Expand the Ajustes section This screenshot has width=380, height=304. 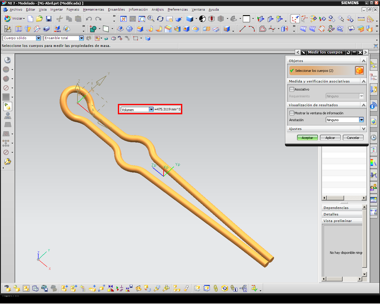tap(363, 129)
